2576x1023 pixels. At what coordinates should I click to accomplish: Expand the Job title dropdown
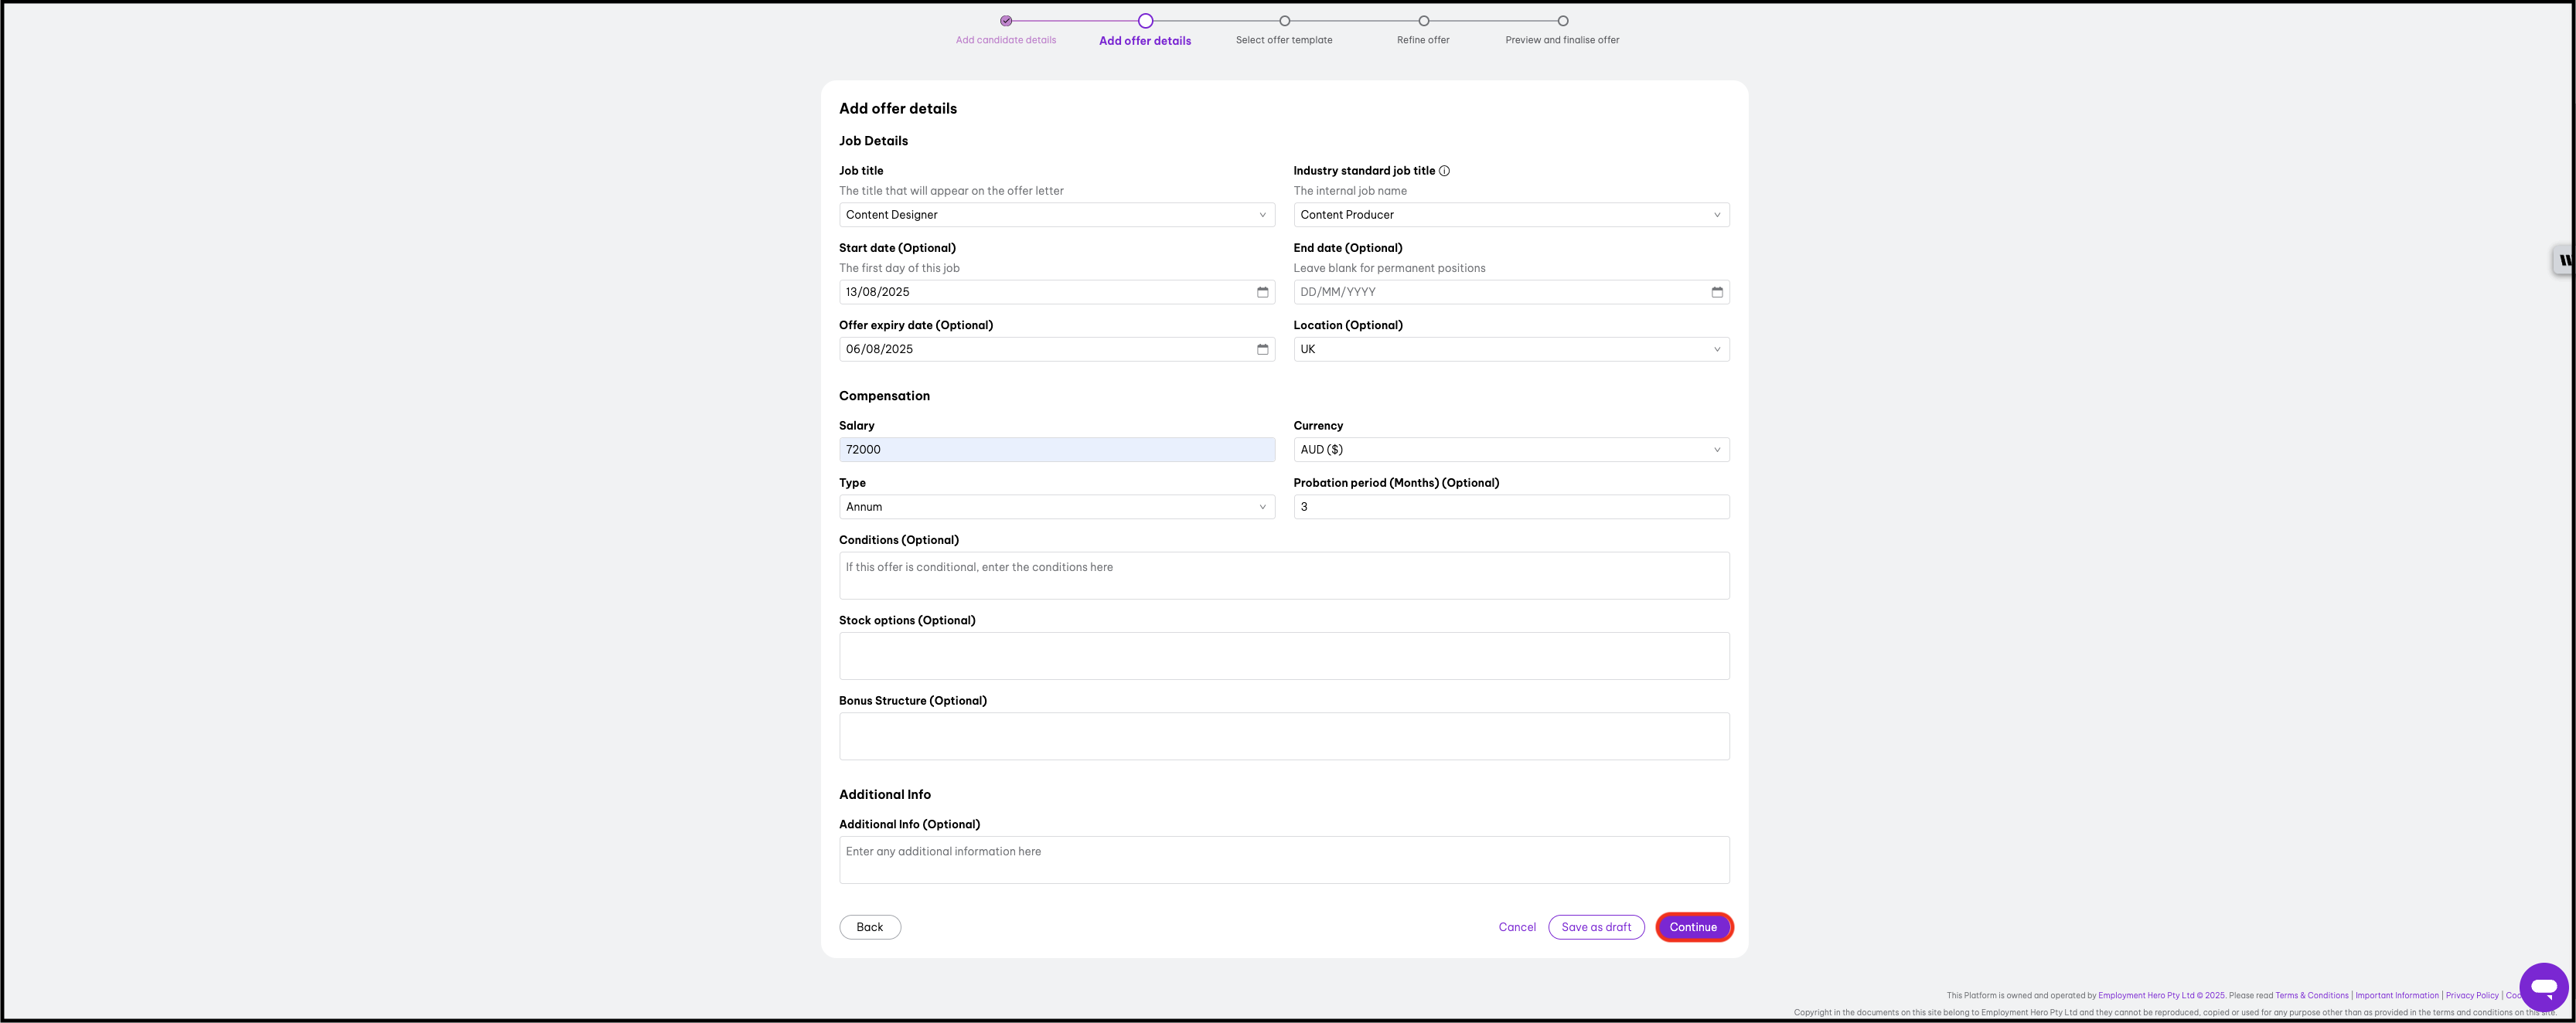[1056, 215]
